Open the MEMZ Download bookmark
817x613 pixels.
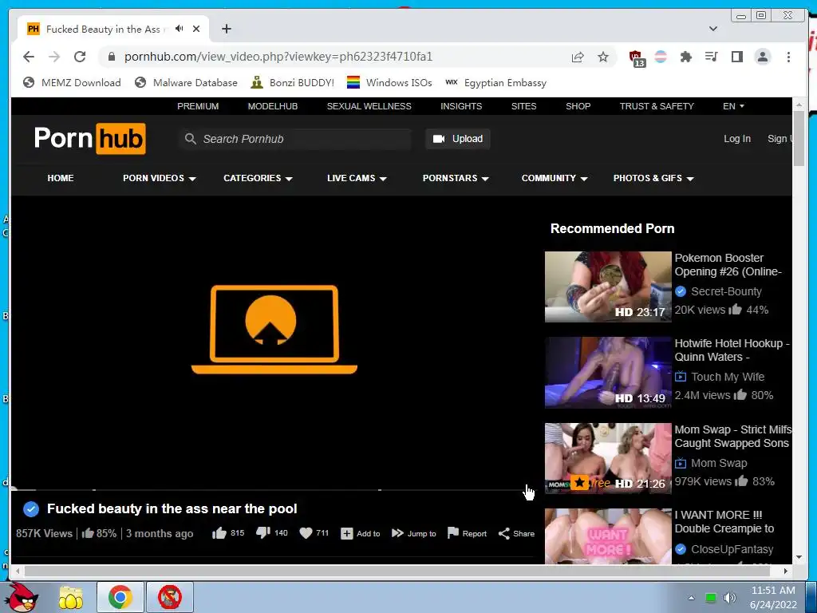(x=72, y=82)
